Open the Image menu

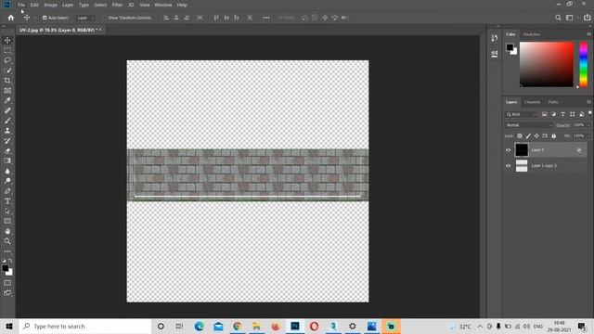tap(50, 5)
